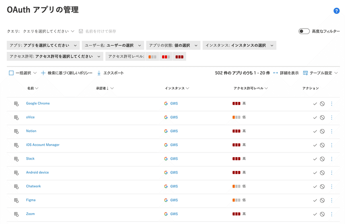
Task: Click the 502 件のアプリ count text
Action: point(242,73)
